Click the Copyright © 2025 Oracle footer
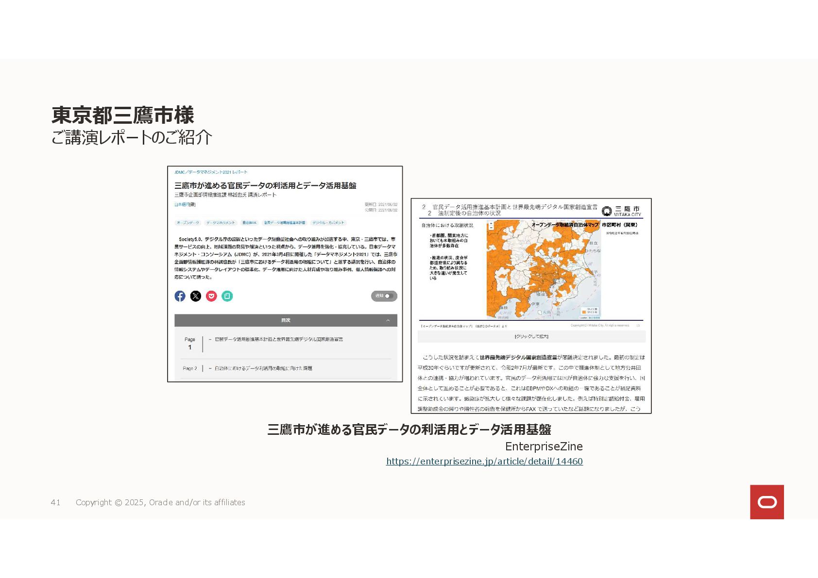 pyautogui.click(x=160, y=502)
